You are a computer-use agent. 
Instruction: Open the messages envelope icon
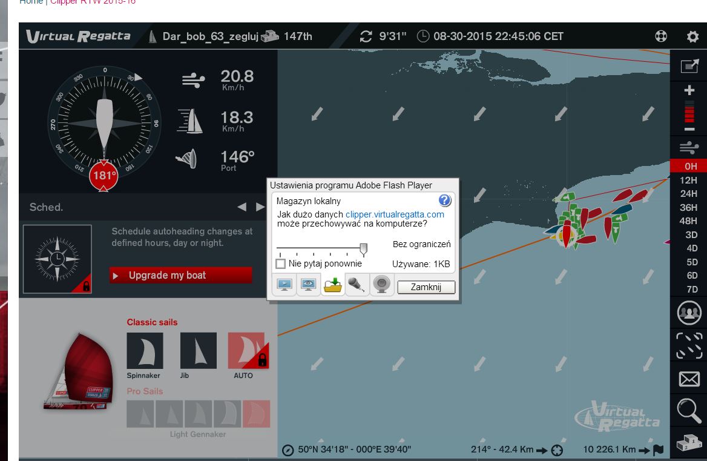point(689,379)
